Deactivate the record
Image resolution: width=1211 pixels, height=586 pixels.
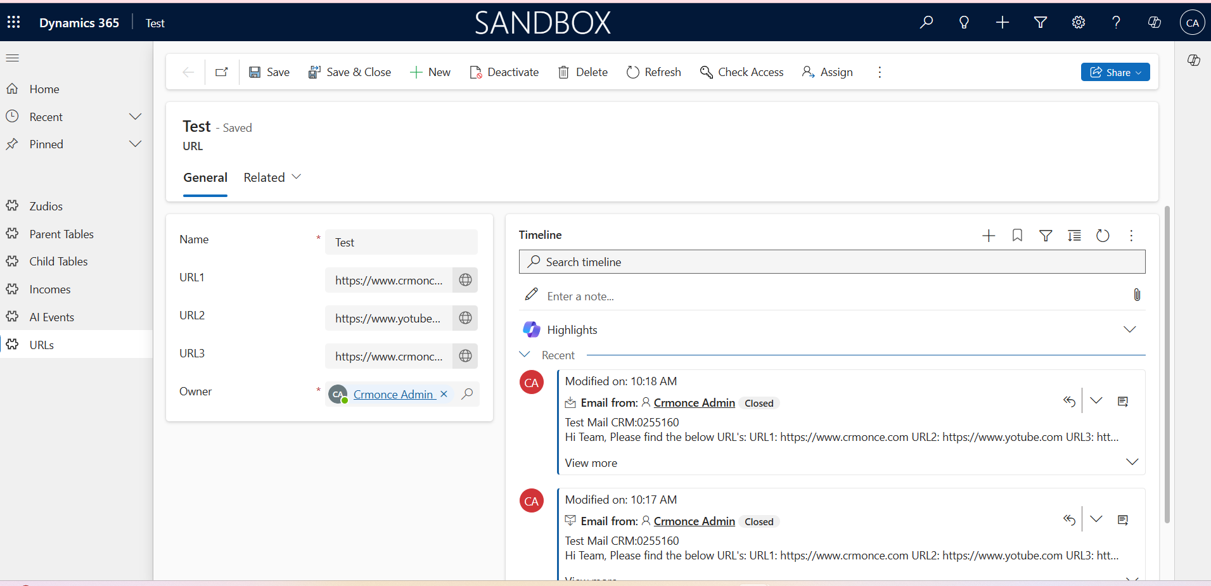(504, 72)
